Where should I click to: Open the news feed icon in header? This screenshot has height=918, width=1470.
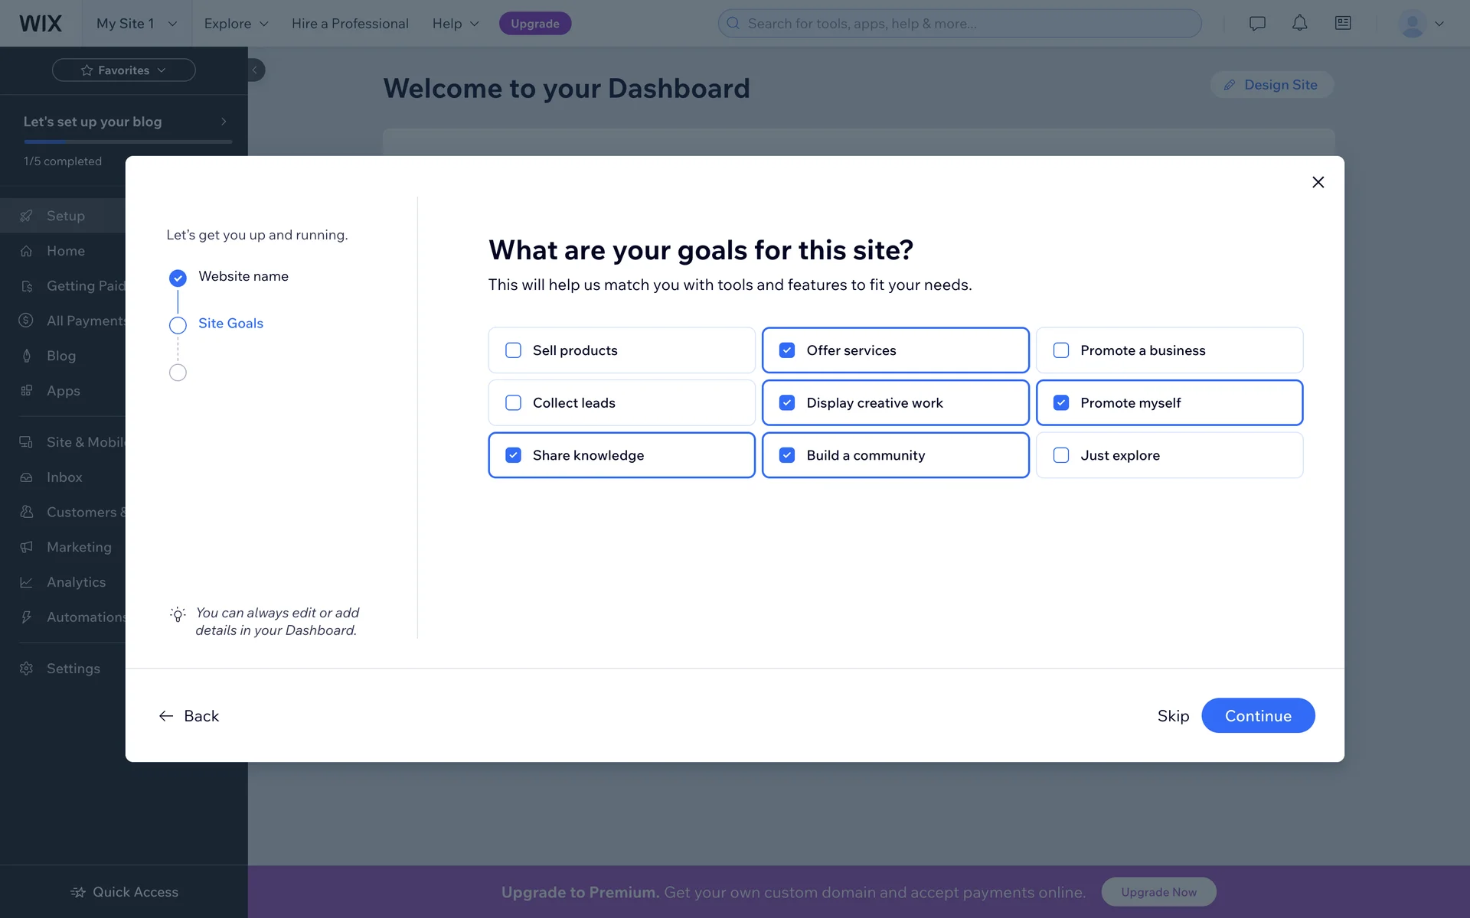pos(1343,23)
